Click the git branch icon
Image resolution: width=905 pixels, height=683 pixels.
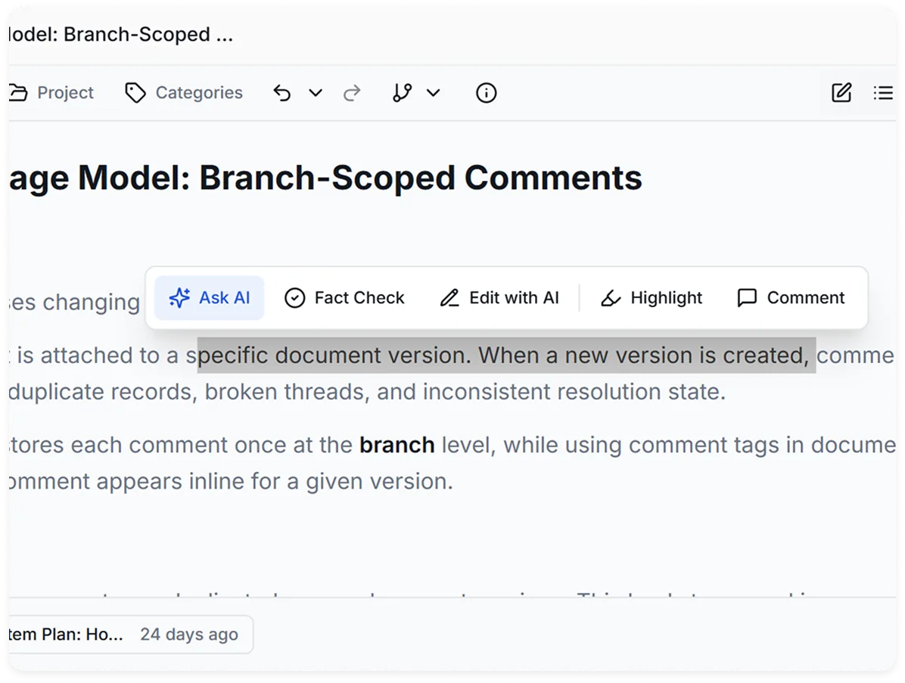402,93
